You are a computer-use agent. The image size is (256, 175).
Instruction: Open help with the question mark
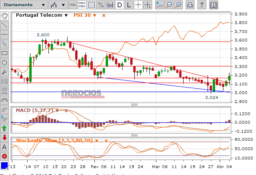pos(201,5)
